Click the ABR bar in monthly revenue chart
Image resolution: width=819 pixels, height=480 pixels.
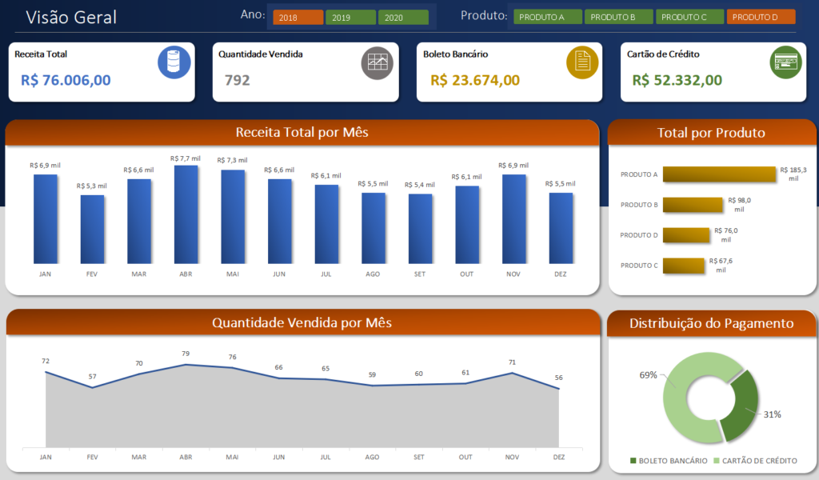(x=186, y=214)
